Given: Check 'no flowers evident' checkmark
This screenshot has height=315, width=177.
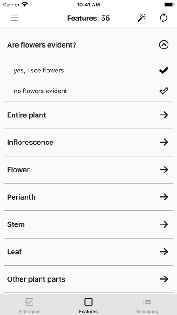Looking at the screenshot, I should (x=164, y=91).
